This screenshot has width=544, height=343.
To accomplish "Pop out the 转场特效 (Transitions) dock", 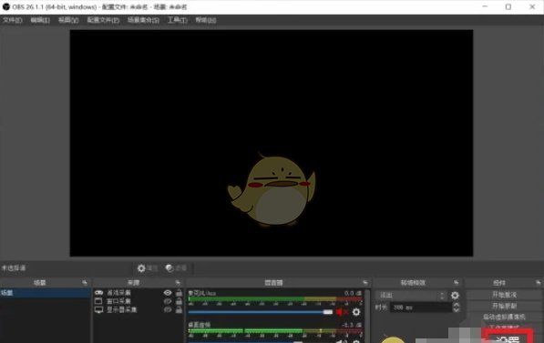I will [x=456, y=283].
